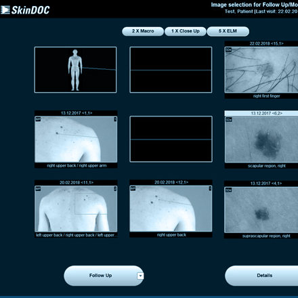Switch to the 2 X Macro tab
The height and width of the screenshot is (298, 298).
143,31
